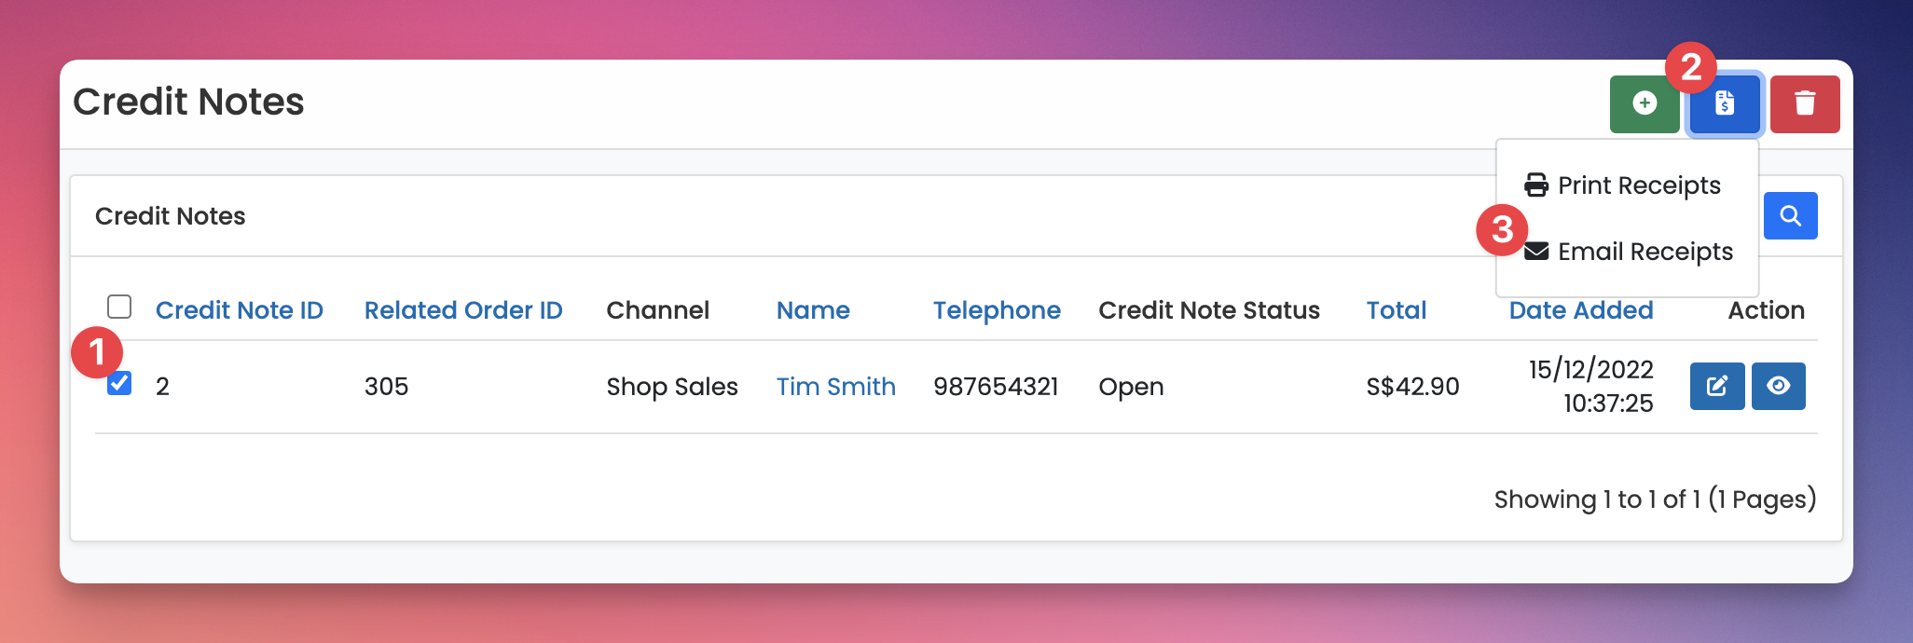The width and height of the screenshot is (1913, 643).
Task: Click the printer icon beside Print Receipts
Action: [x=1536, y=185]
